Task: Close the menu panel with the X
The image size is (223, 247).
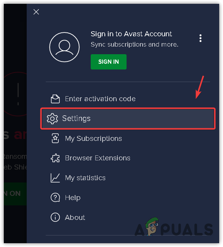Action: click(x=36, y=12)
